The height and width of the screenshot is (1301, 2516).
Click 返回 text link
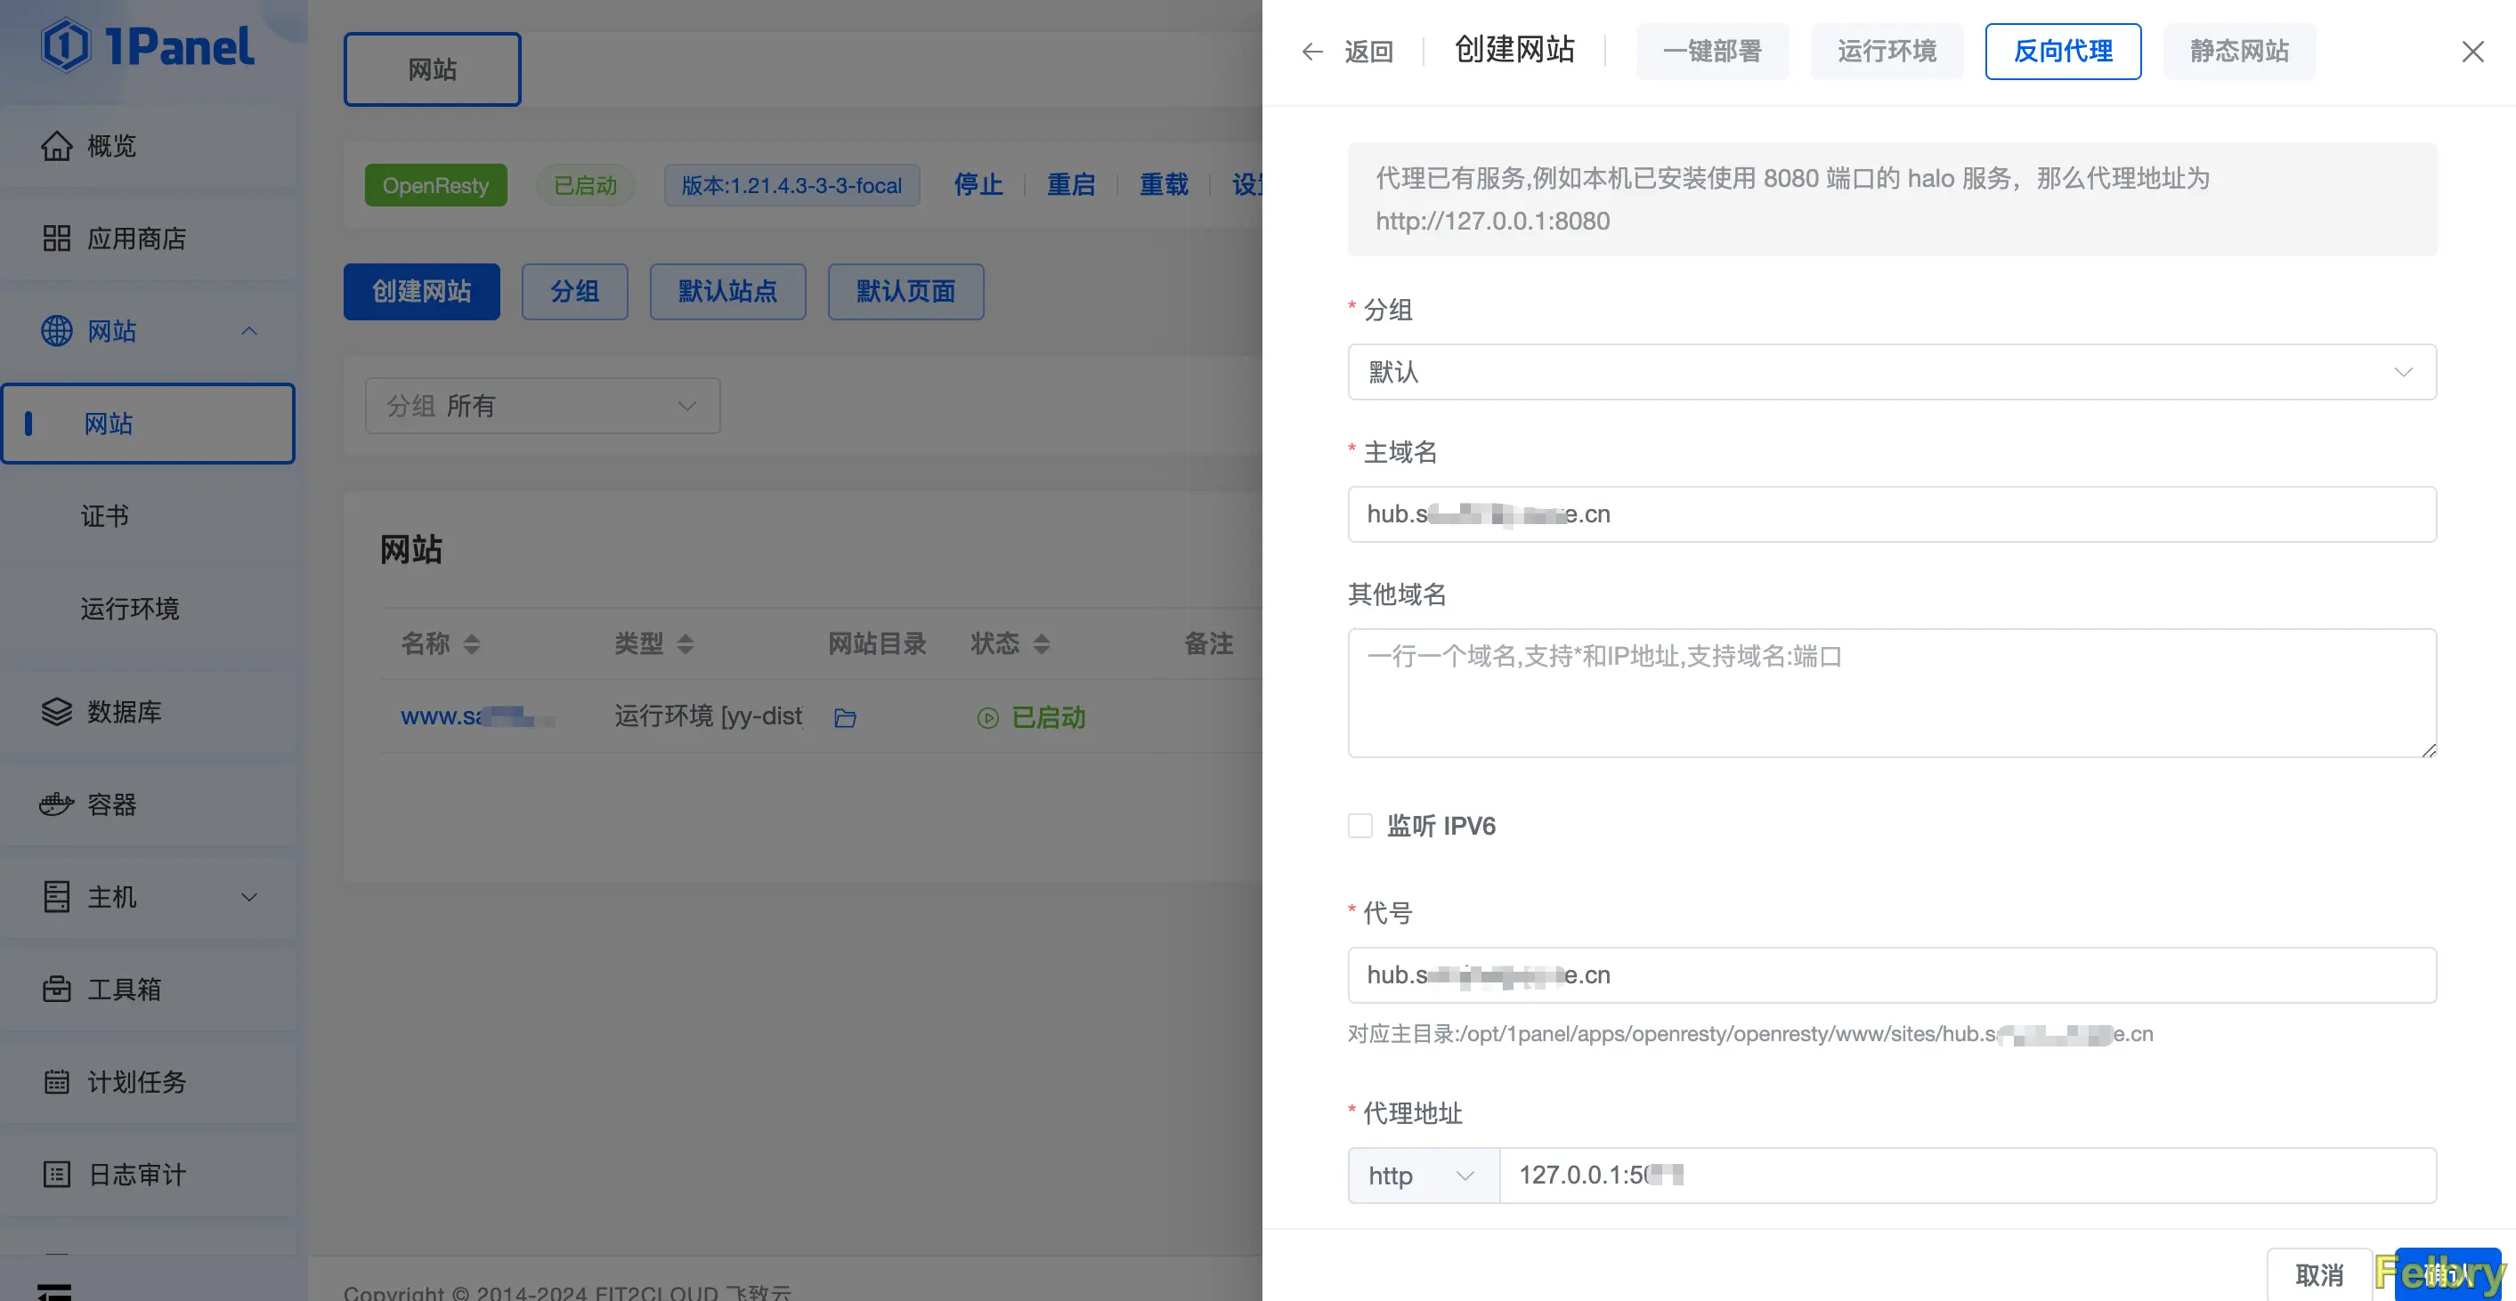point(1368,52)
